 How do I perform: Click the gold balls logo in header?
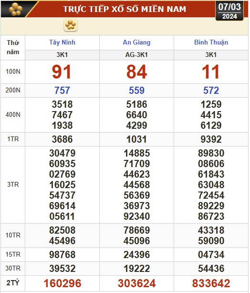(x=16, y=9)
